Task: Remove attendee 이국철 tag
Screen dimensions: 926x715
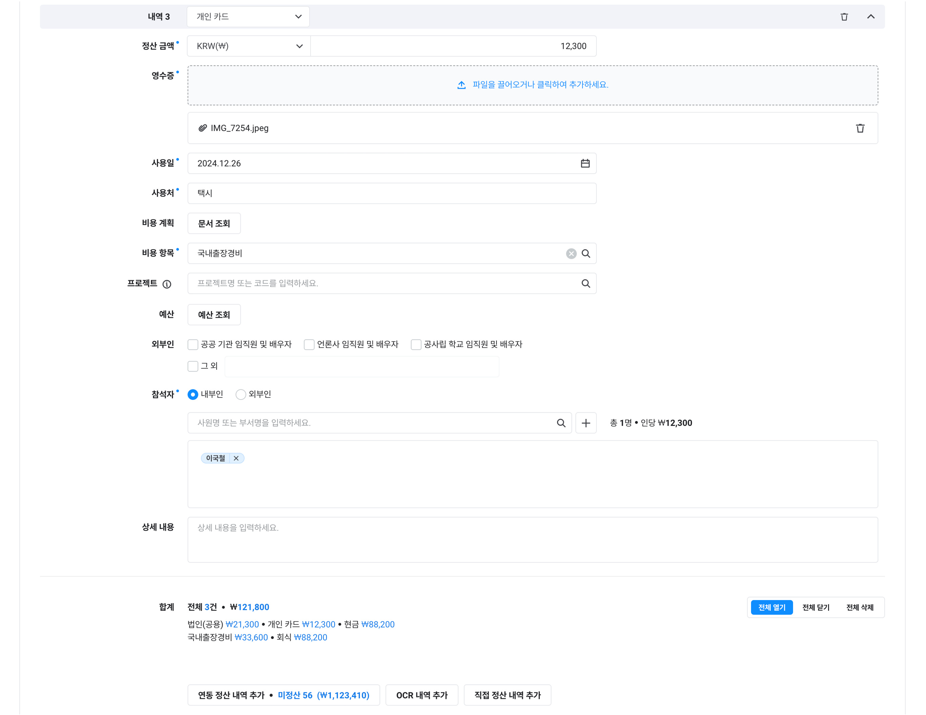Action: [x=236, y=458]
